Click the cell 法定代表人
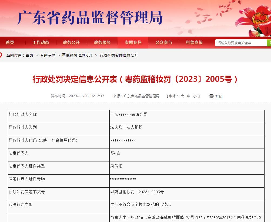The image size is (271, 222). coord(59,155)
